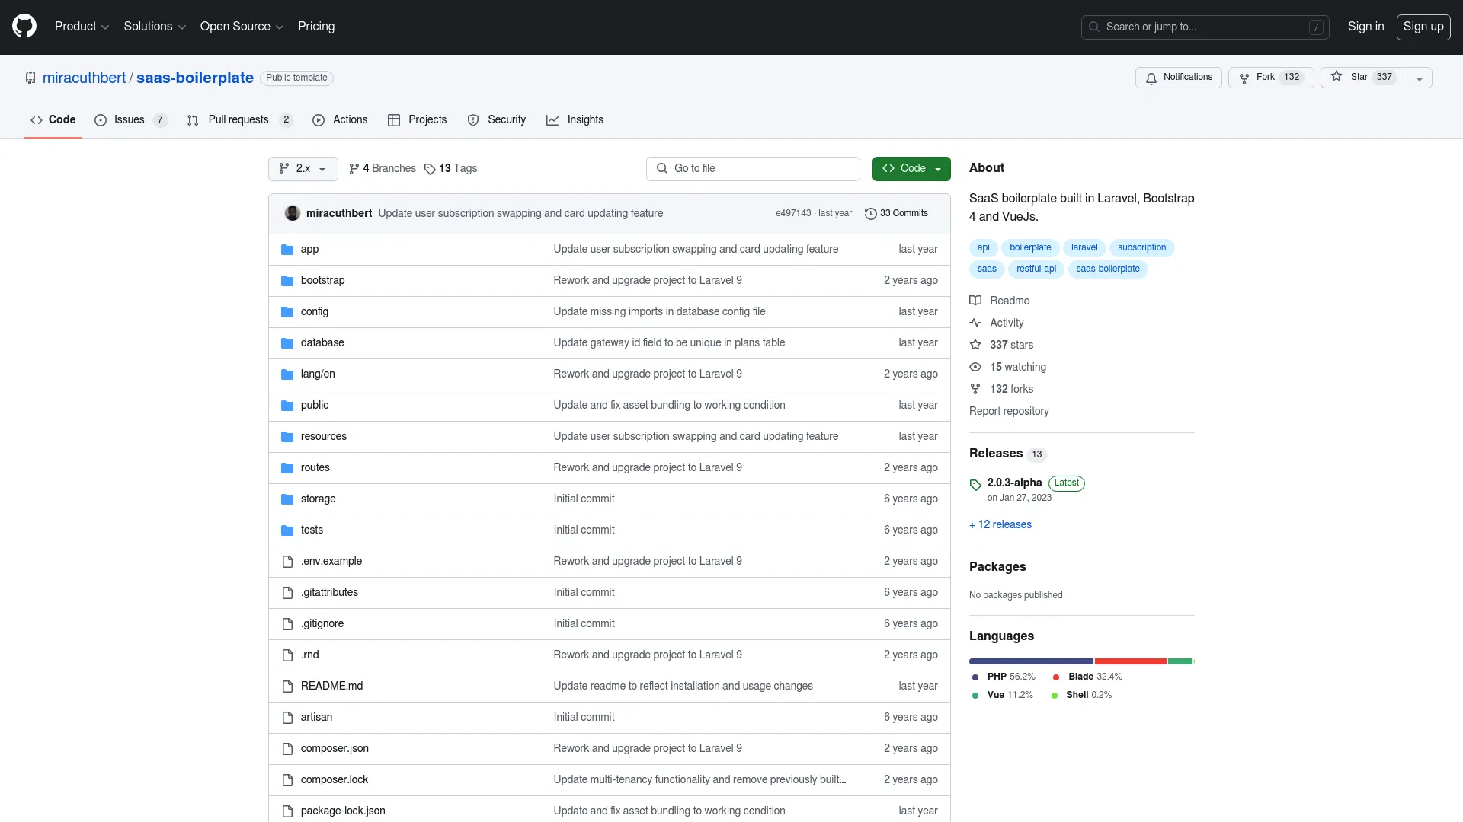Select the saas-boilerplate topic tag
Viewport: 1463px width, 822px height.
point(1108,269)
